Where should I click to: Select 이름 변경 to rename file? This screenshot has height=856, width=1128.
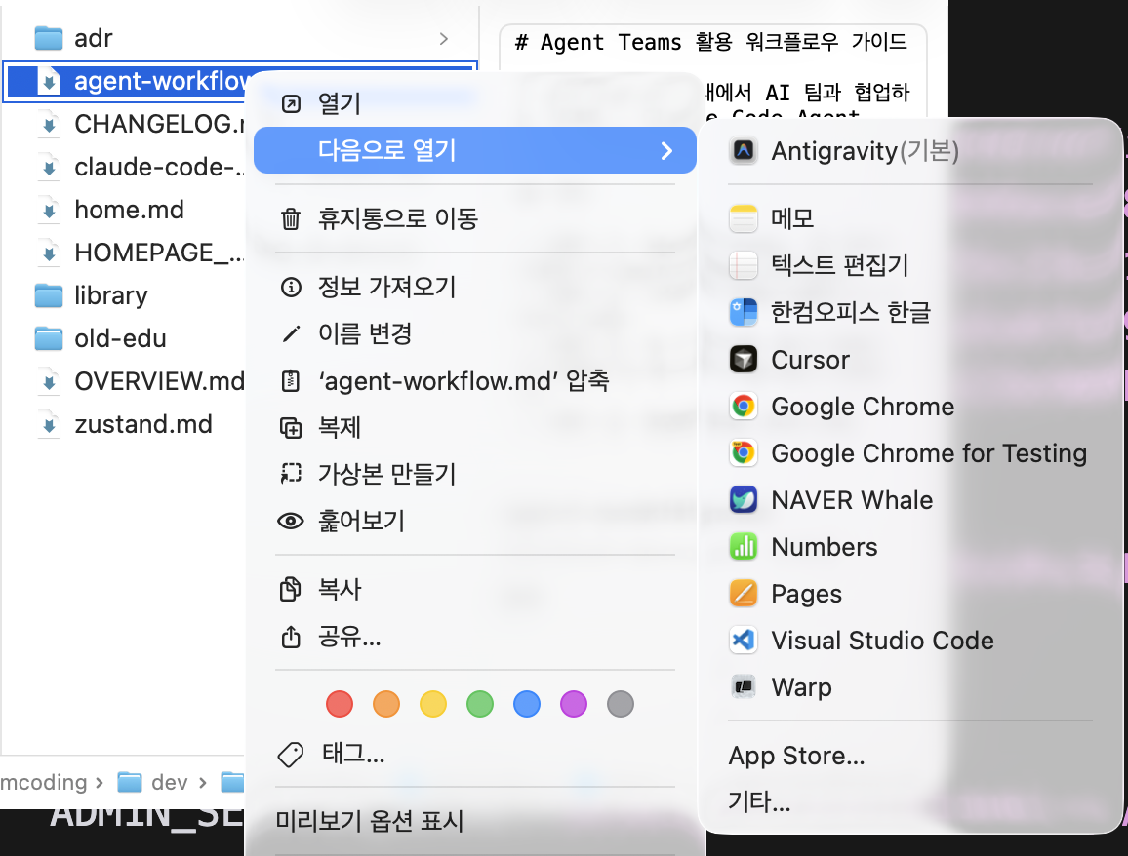475,334
